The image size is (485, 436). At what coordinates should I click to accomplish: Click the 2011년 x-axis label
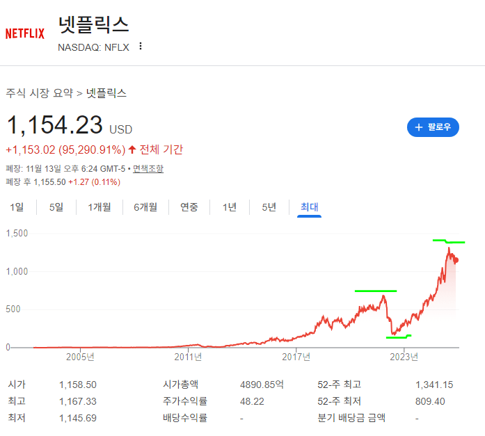click(188, 357)
